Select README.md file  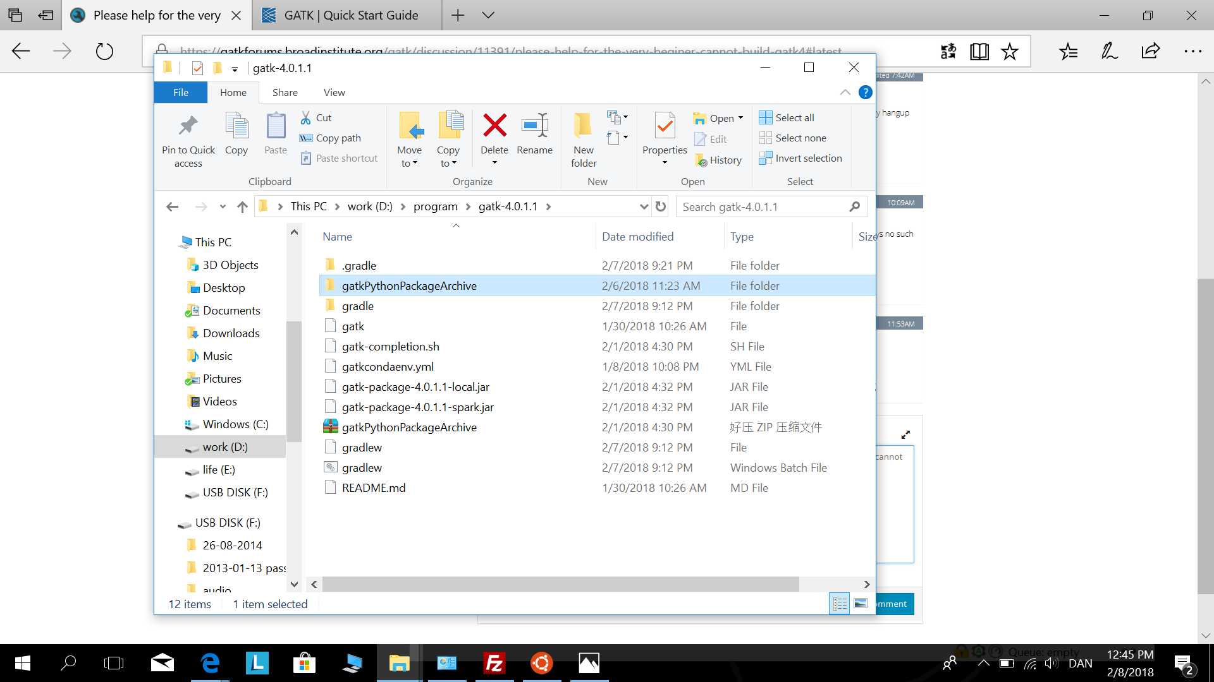pos(374,488)
